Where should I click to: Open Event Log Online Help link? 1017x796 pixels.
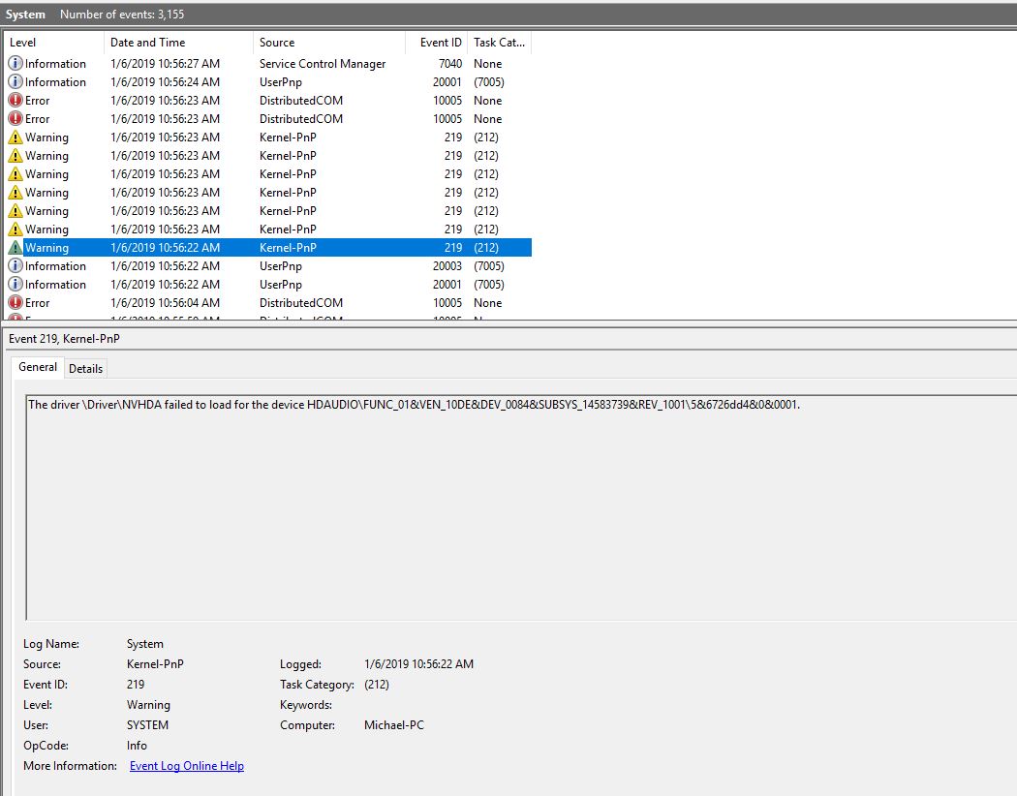[x=187, y=766]
